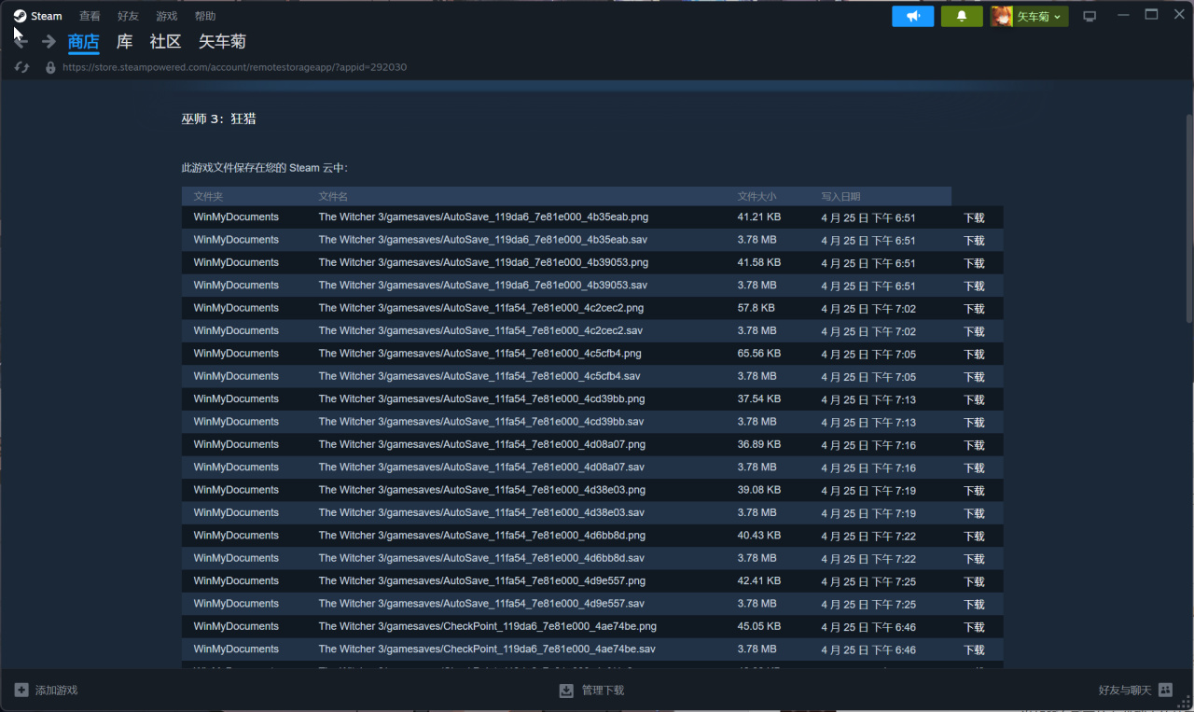Image resolution: width=1194 pixels, height=712 pixels.
Task: Click the 65.56 KB file size
Action: click(759, 353)
